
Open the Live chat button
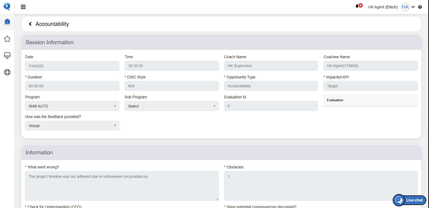pyautogui.click(x=410, y=200)
